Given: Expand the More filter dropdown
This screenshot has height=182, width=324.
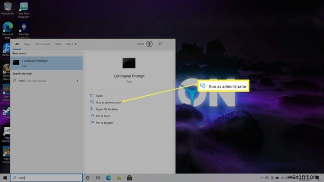Looking at the screenshot, I should [x=71, y=44].
